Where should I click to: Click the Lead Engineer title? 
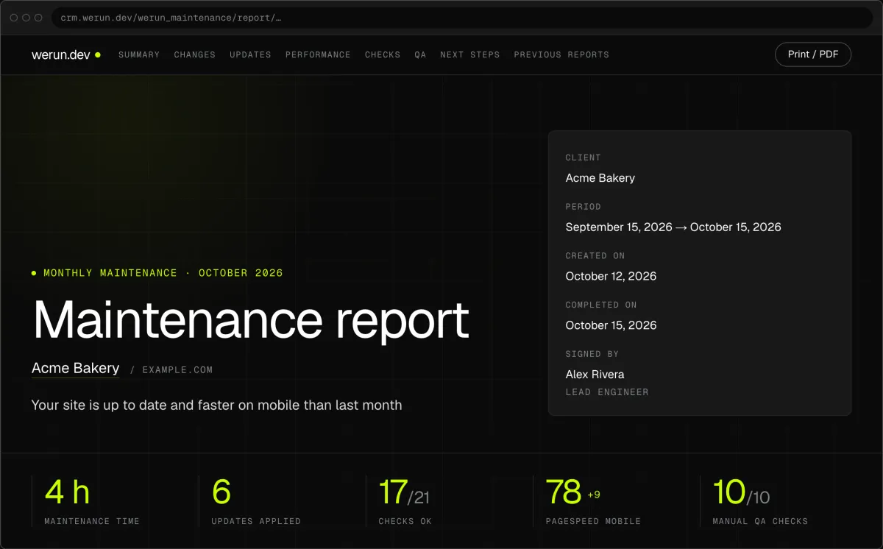pos(607,392)
